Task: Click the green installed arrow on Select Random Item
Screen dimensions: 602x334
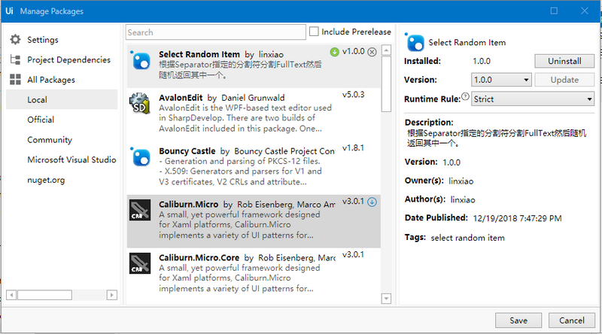Action: [x=334, y=52]
